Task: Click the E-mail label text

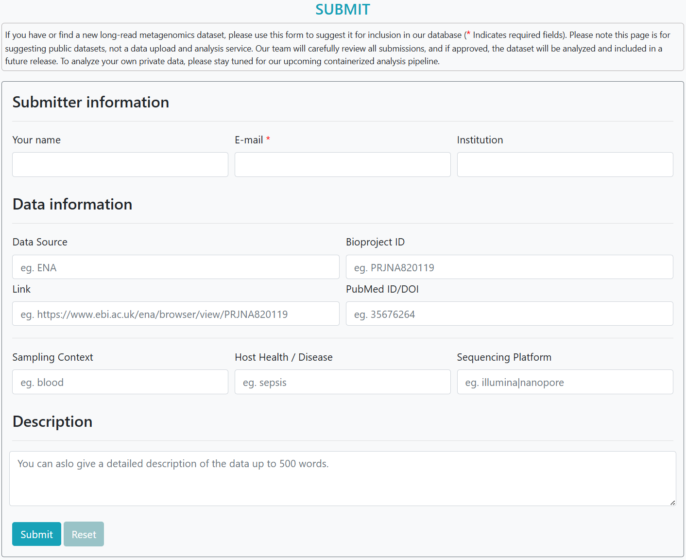Action: 249,140
